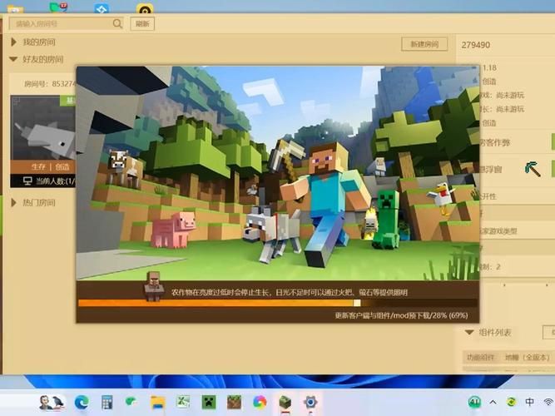Open the dropdown below 公开性 label
555x416 pixels.
(x=517, y=214)
